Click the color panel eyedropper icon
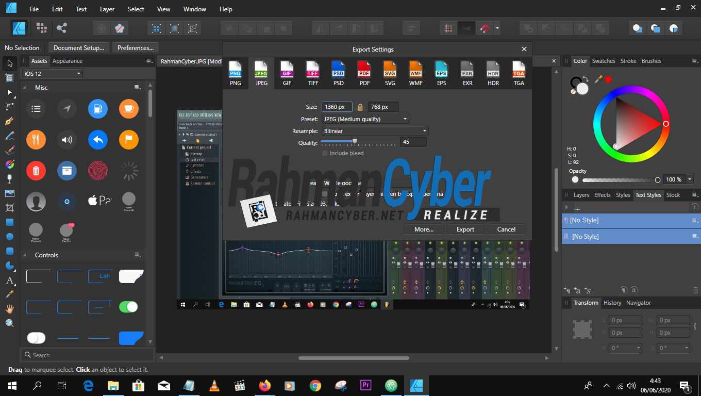Screen dimensions: 701x396 (x=598, y=79)
